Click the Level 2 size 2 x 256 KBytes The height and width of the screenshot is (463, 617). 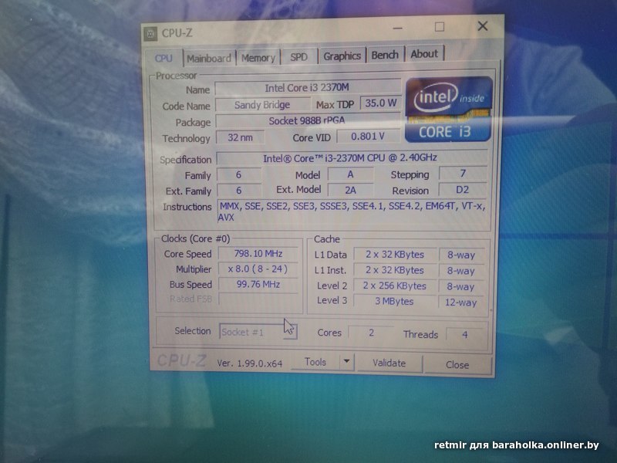click(x=395, y=286)
